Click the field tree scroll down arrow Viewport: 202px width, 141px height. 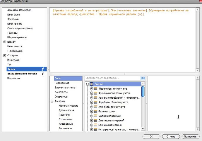[143, 129]
